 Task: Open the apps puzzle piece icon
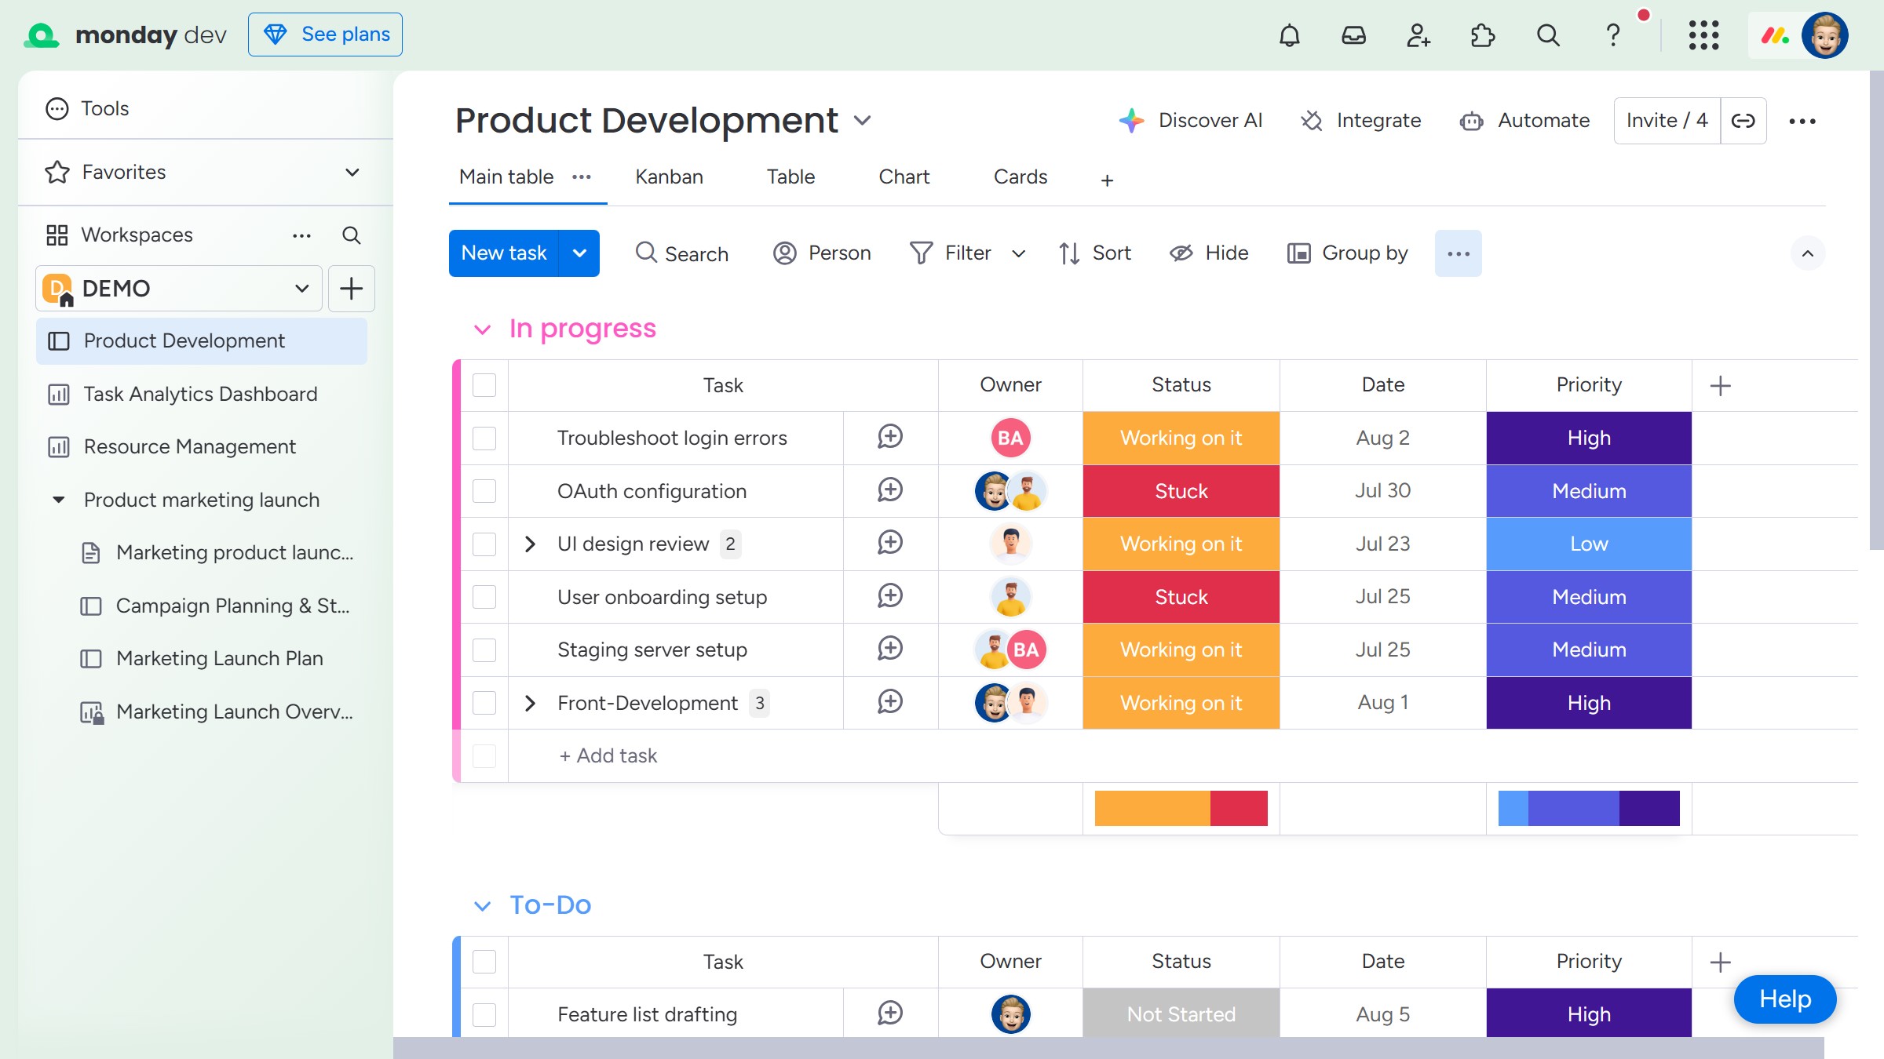1482,35
